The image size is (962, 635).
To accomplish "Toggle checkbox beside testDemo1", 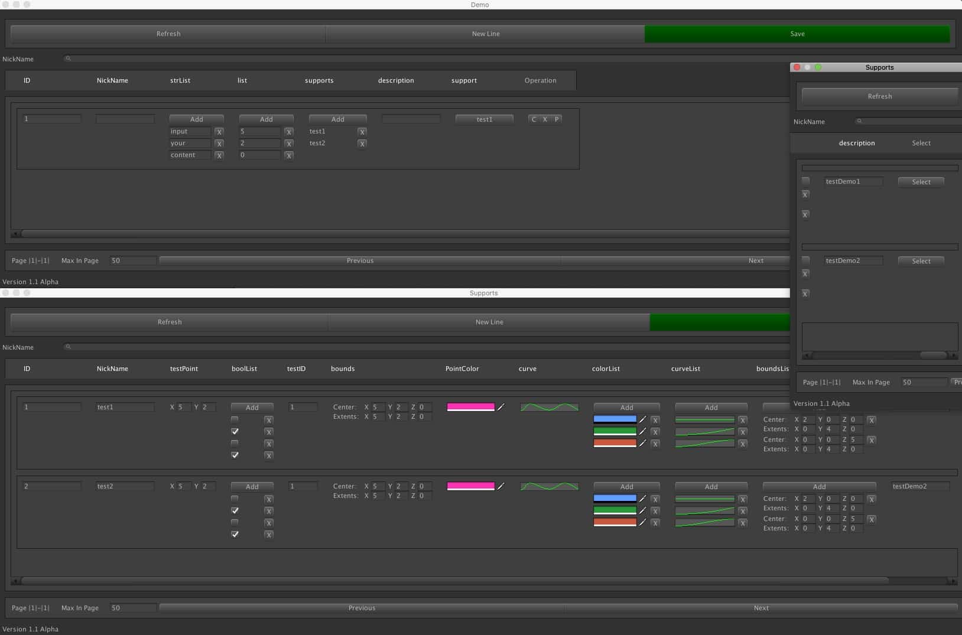I will tap(805, 181).
